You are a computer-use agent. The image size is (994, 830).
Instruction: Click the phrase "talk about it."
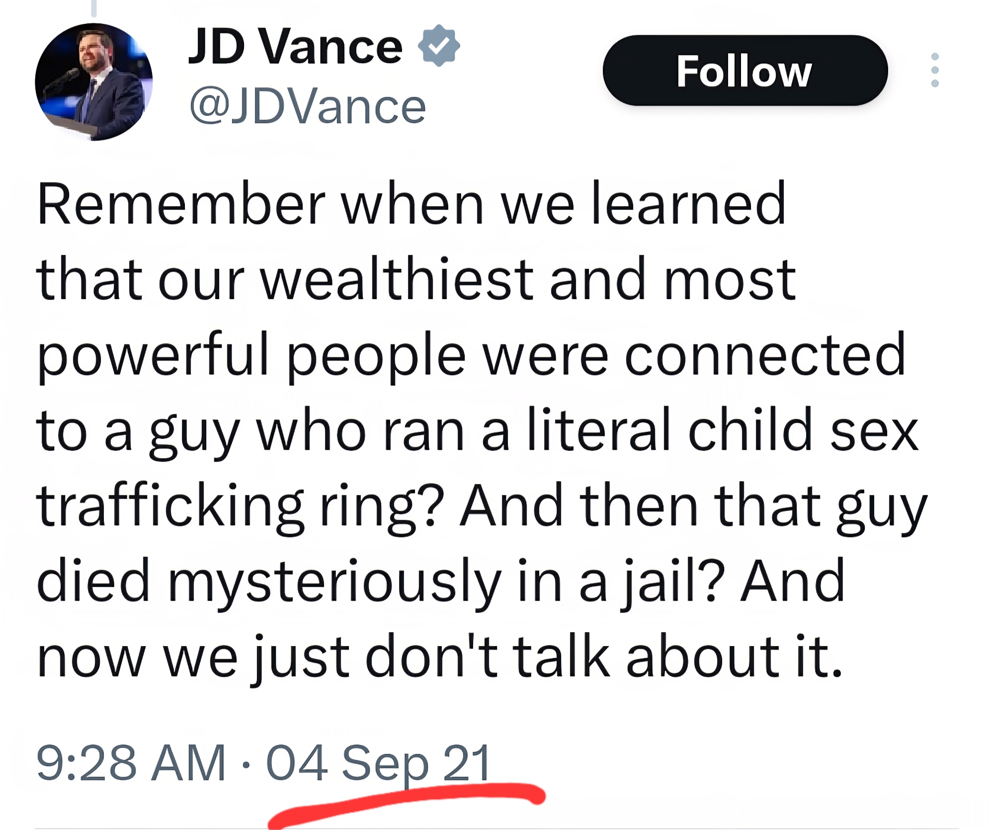pyautogui.click(x=678, y=657)
